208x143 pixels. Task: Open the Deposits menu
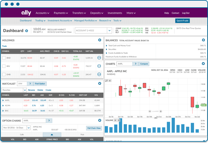(97, 13)
